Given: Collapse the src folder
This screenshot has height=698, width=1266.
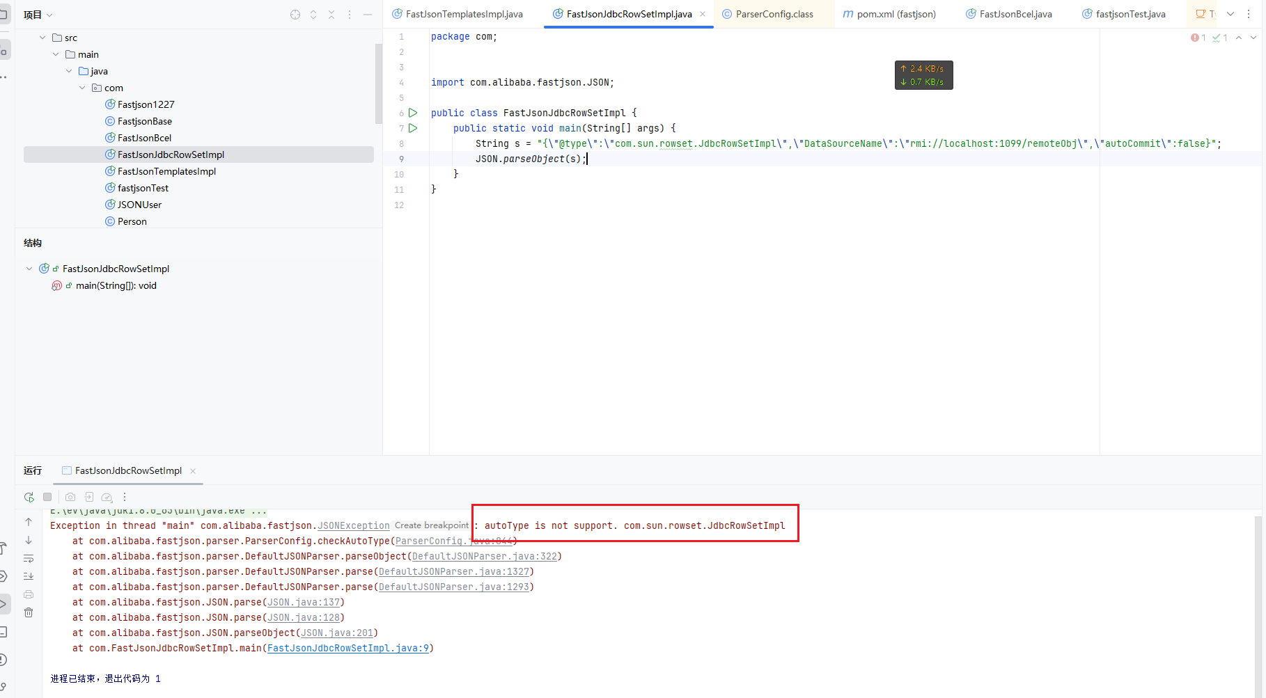Looking at the screenshot, I should click(x=42, y=38).
